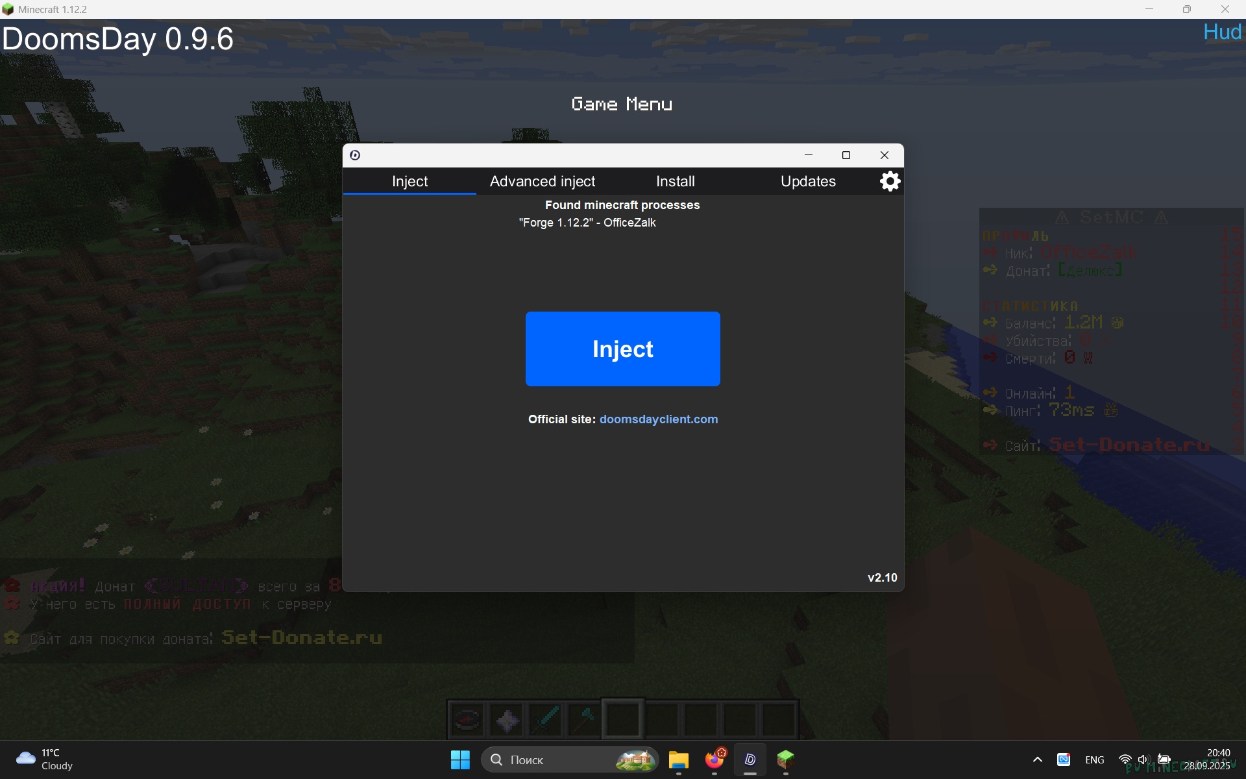
Task: Switch to the Minecraft taskbar icon
Action: 785,759
